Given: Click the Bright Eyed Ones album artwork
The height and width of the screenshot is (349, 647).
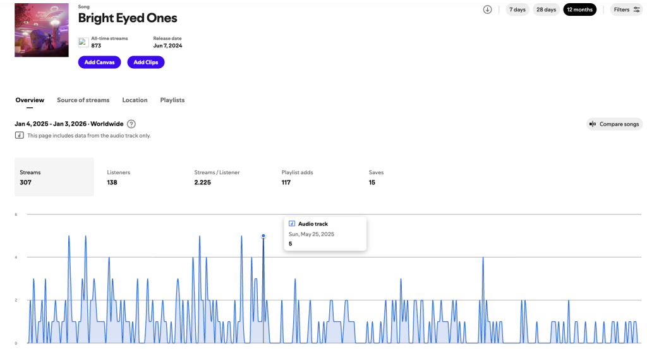Looking at the screenshot, I should coord(42,30).
